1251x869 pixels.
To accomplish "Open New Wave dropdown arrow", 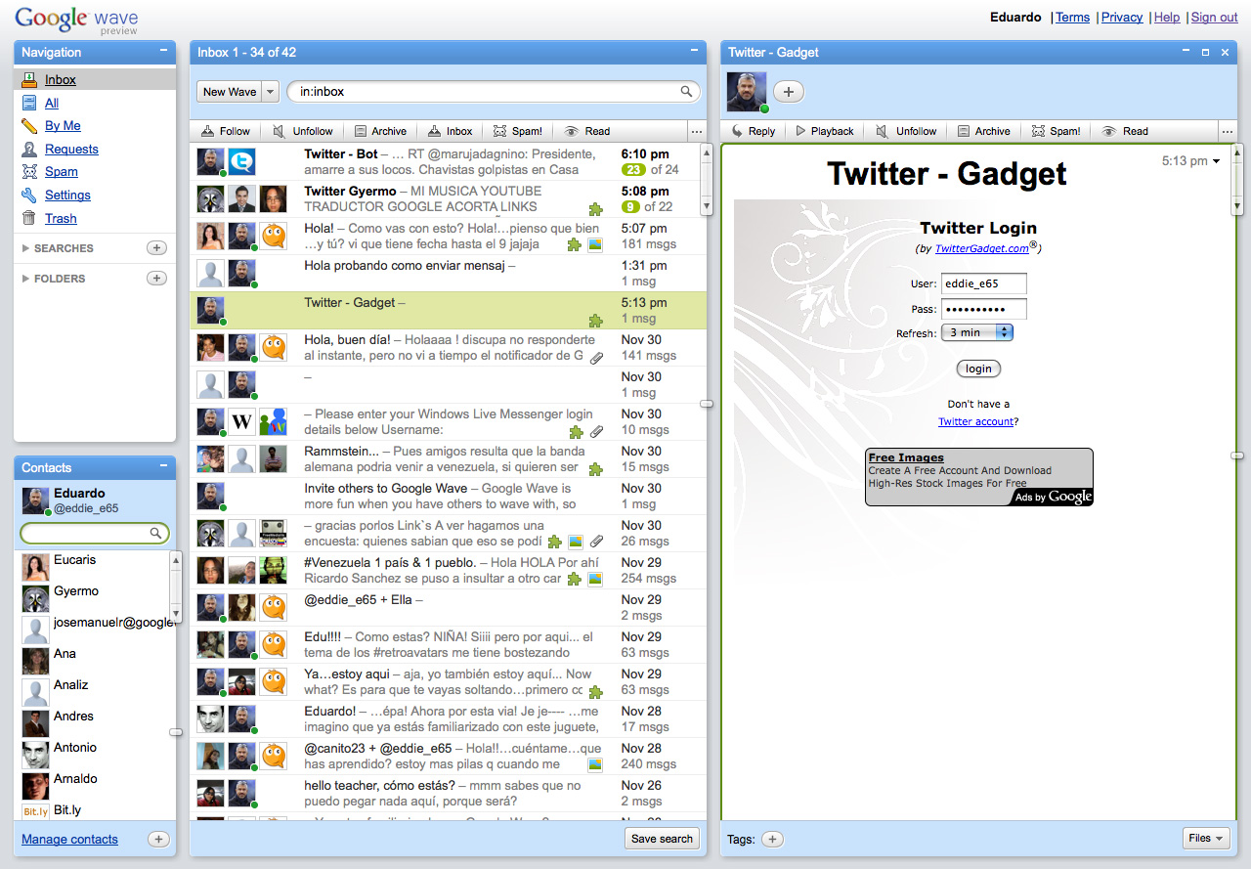I will coord(271,92).
